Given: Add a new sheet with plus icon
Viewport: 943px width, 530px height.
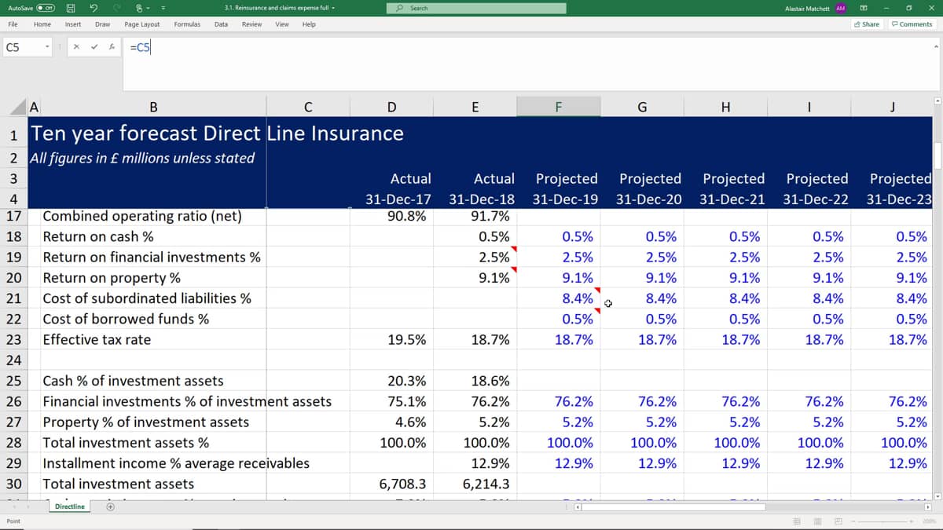Looking at the screenshot, I should point(111,506).
